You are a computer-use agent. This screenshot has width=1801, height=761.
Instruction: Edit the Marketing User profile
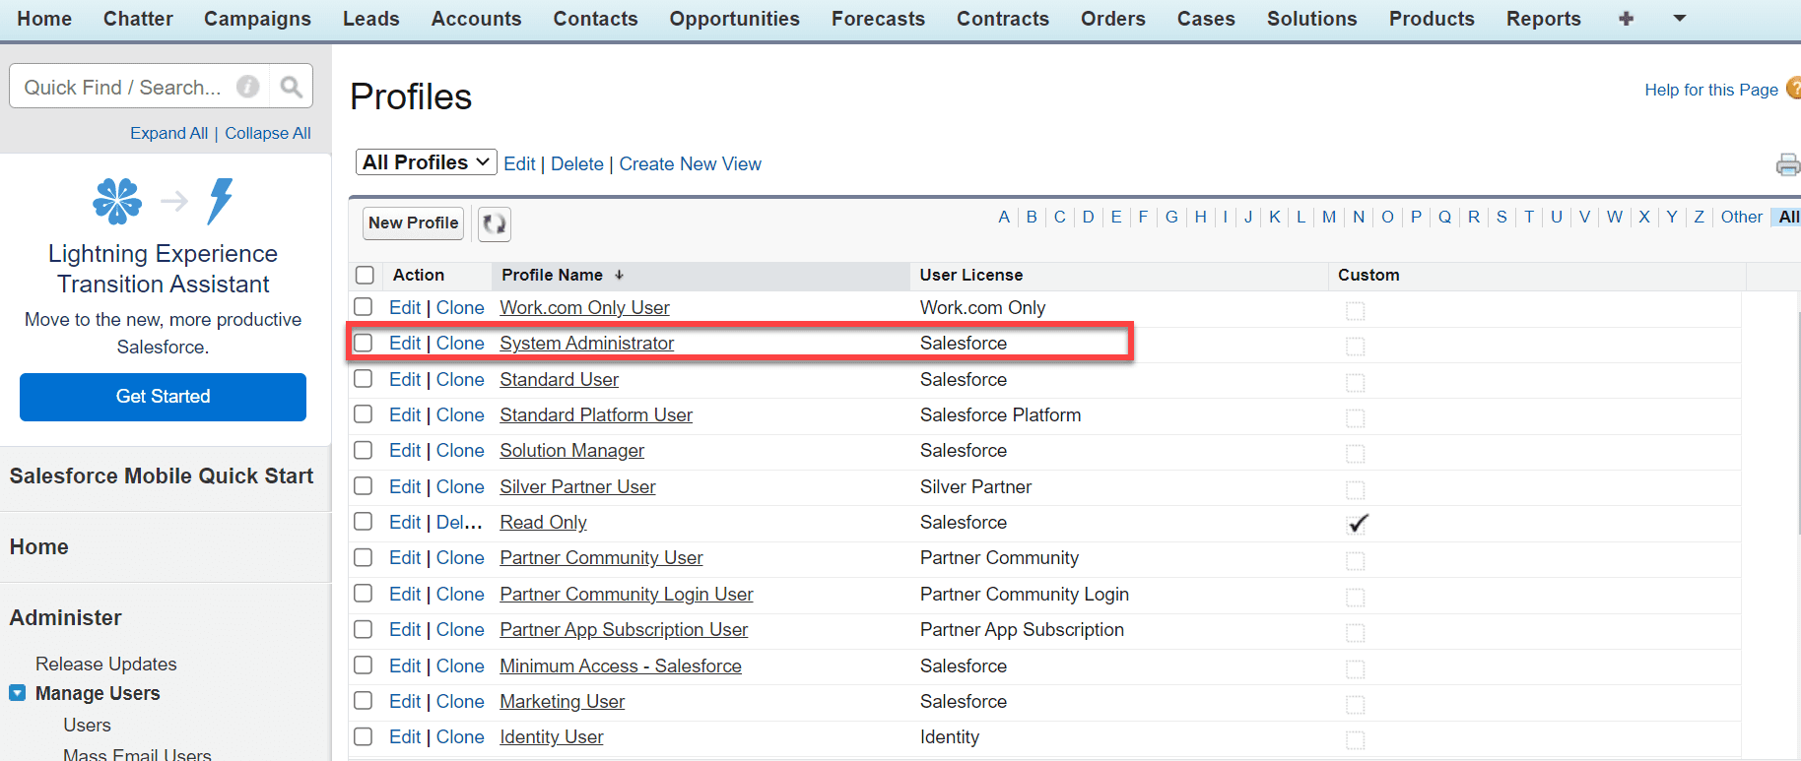click(405, 701)
